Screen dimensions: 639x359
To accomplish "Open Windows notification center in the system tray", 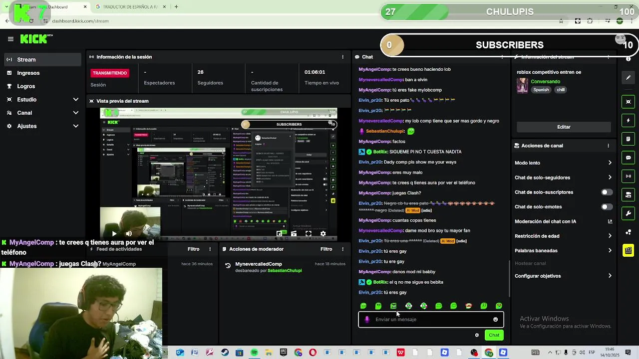I will click(628, 353).
